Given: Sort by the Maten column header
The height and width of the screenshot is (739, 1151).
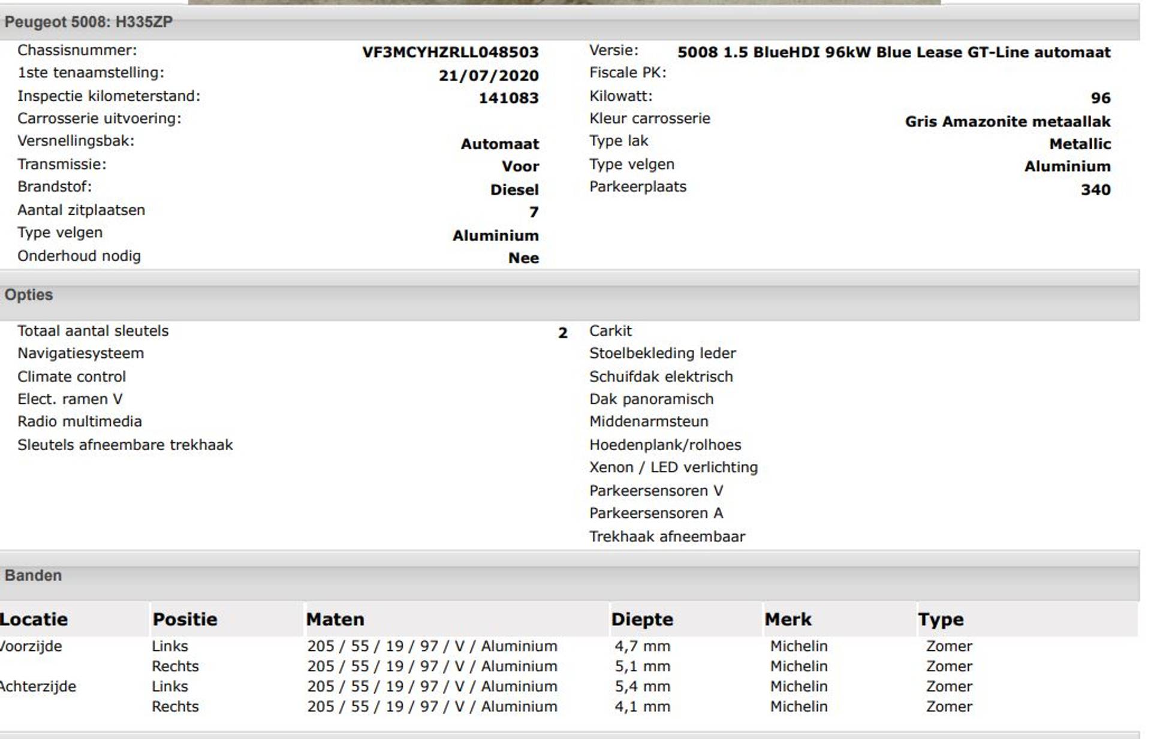Looking at the screenshot, I should click(x=335, y=619).
